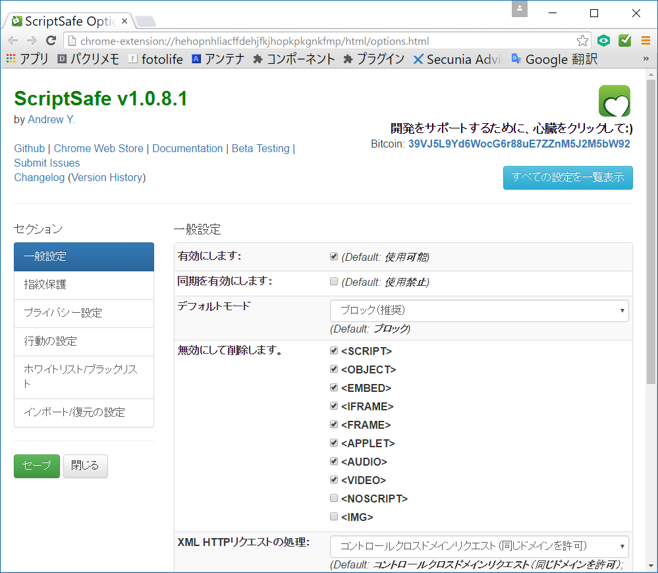Open the Chrome Web Store link
The image size is (658, 573).
pos(98,148)
